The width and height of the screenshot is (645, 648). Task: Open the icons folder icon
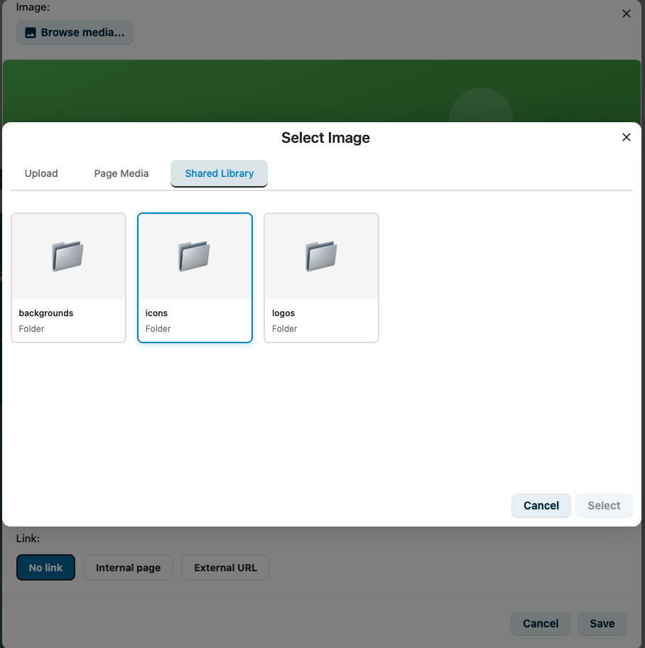point(194,256)
